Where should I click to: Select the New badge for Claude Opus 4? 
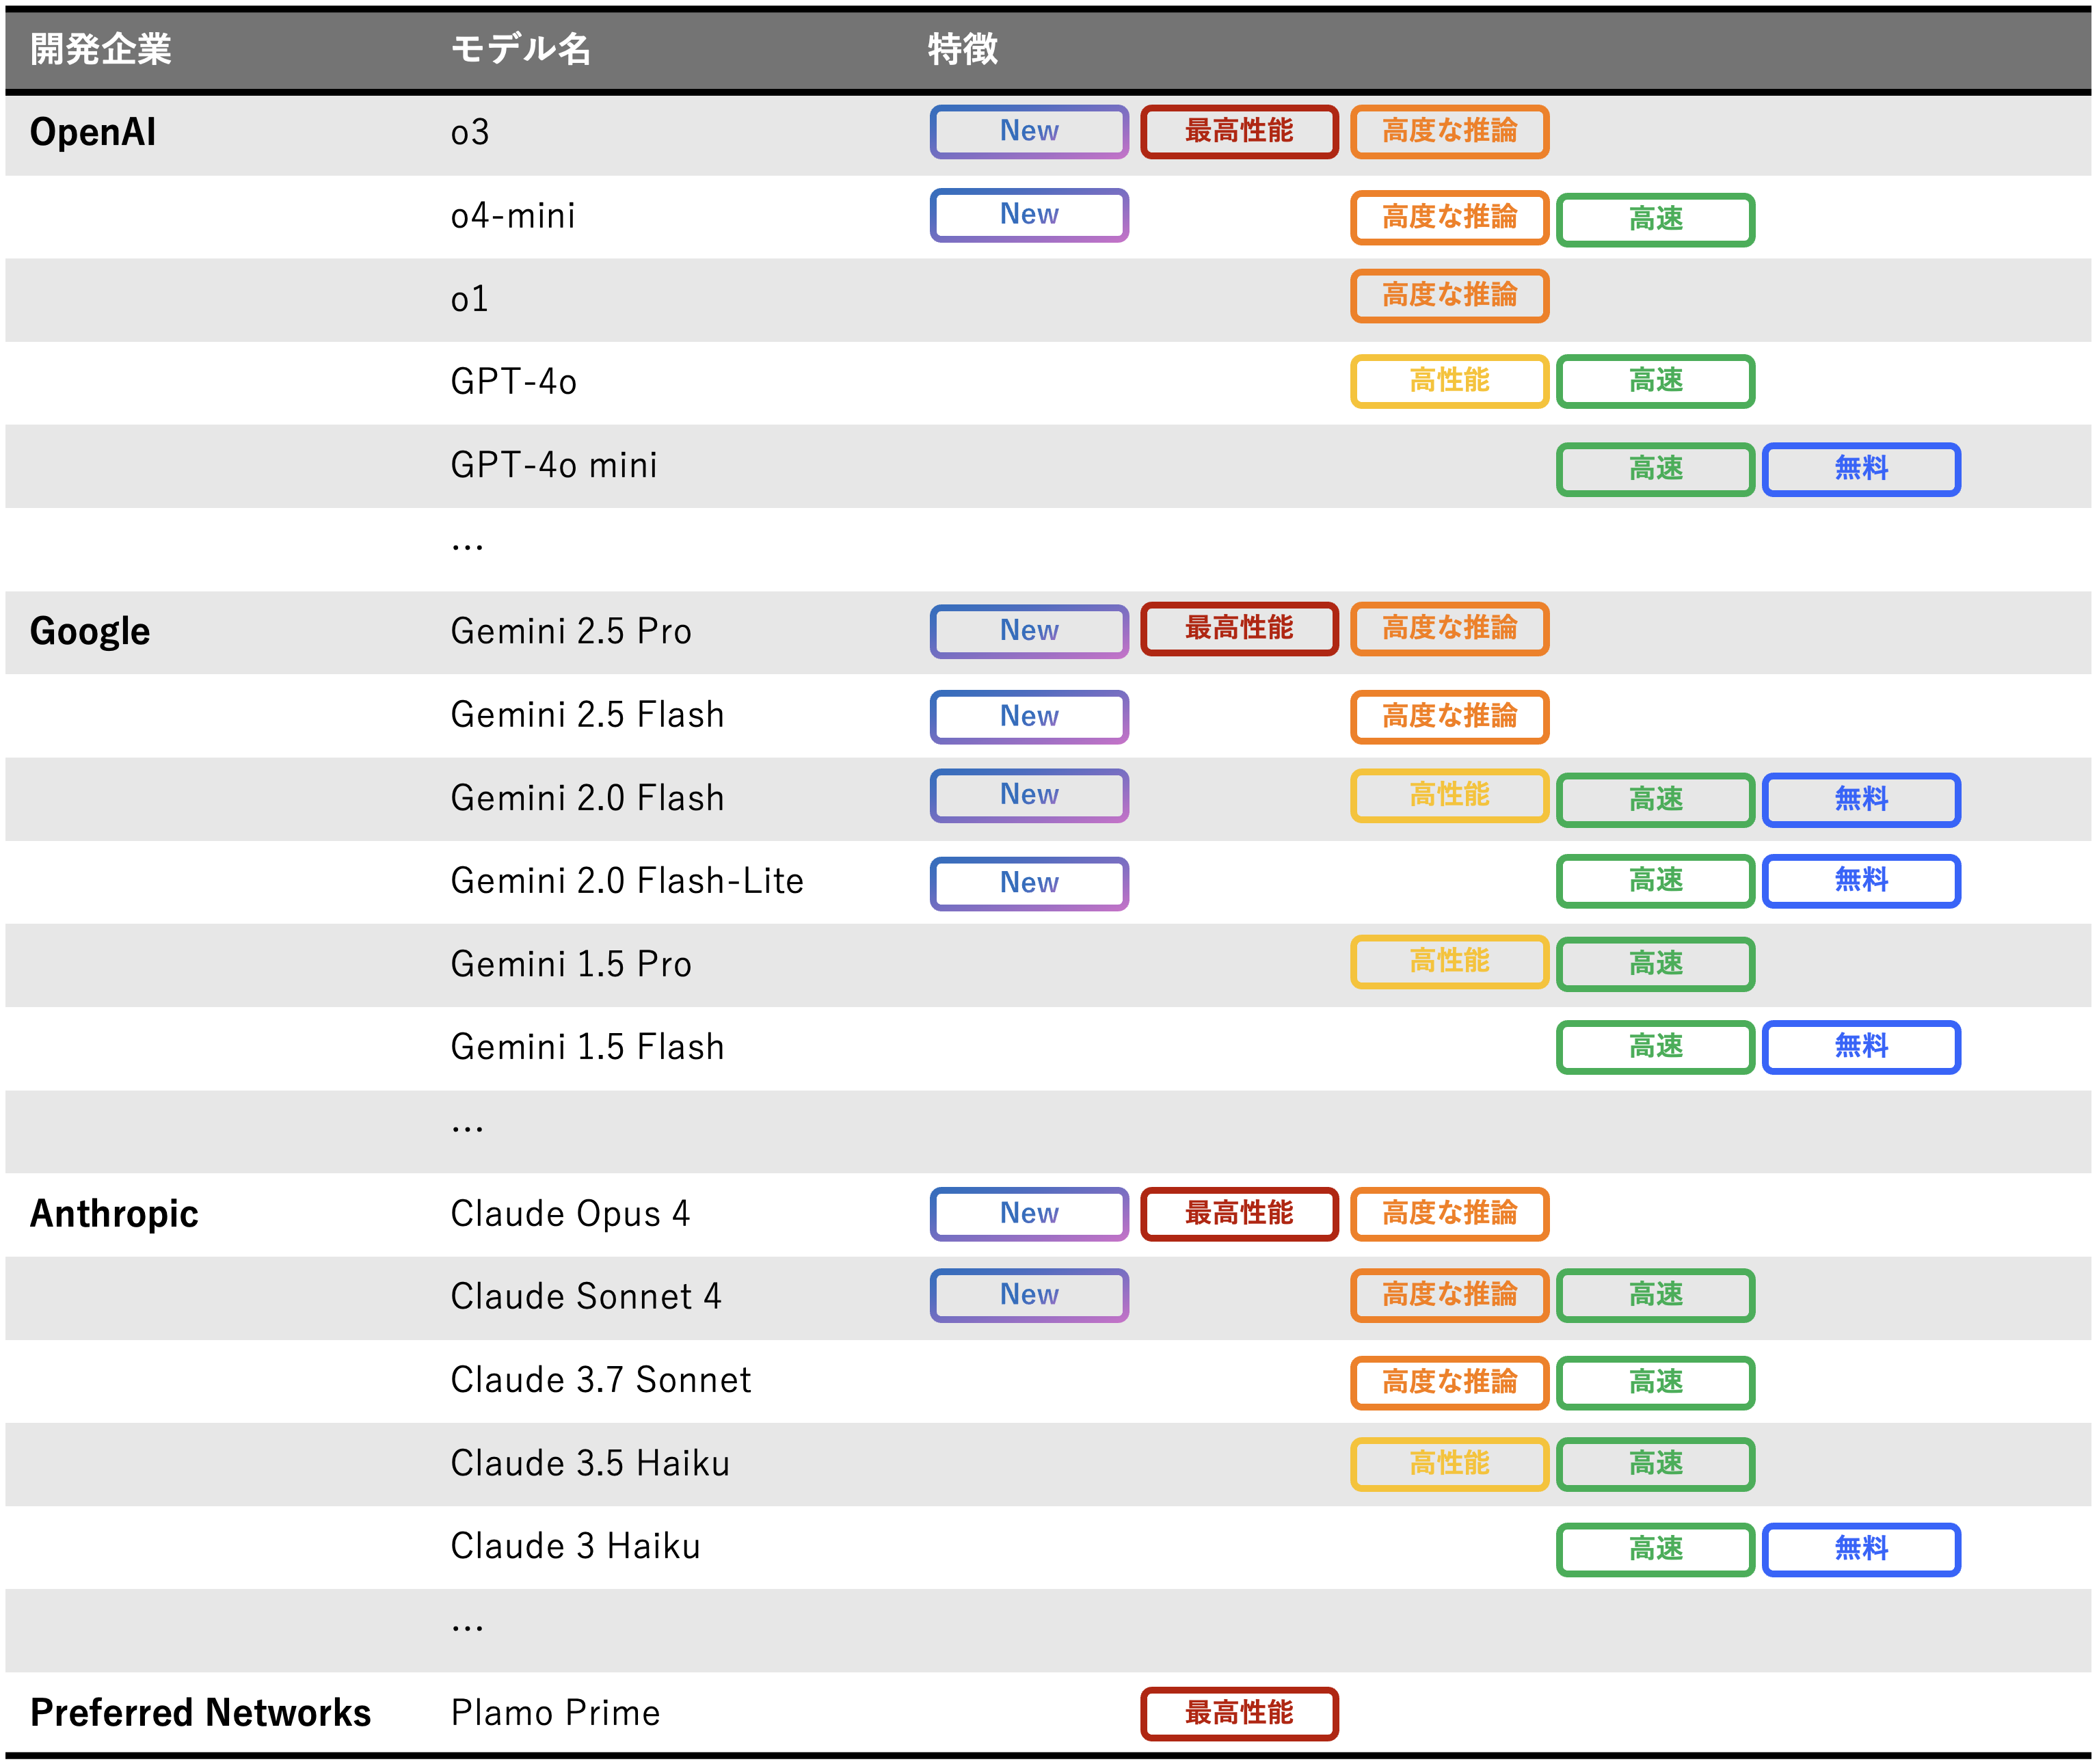pos(1028,1213)
